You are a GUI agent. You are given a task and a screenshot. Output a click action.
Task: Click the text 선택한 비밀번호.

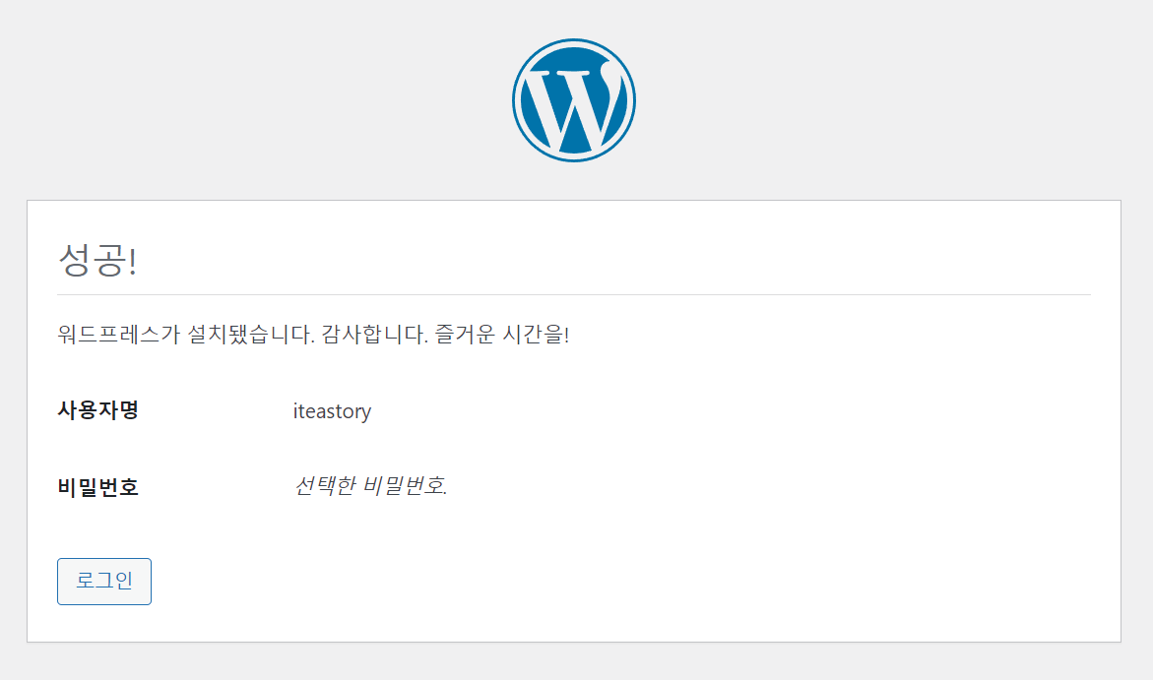[370, 485]
